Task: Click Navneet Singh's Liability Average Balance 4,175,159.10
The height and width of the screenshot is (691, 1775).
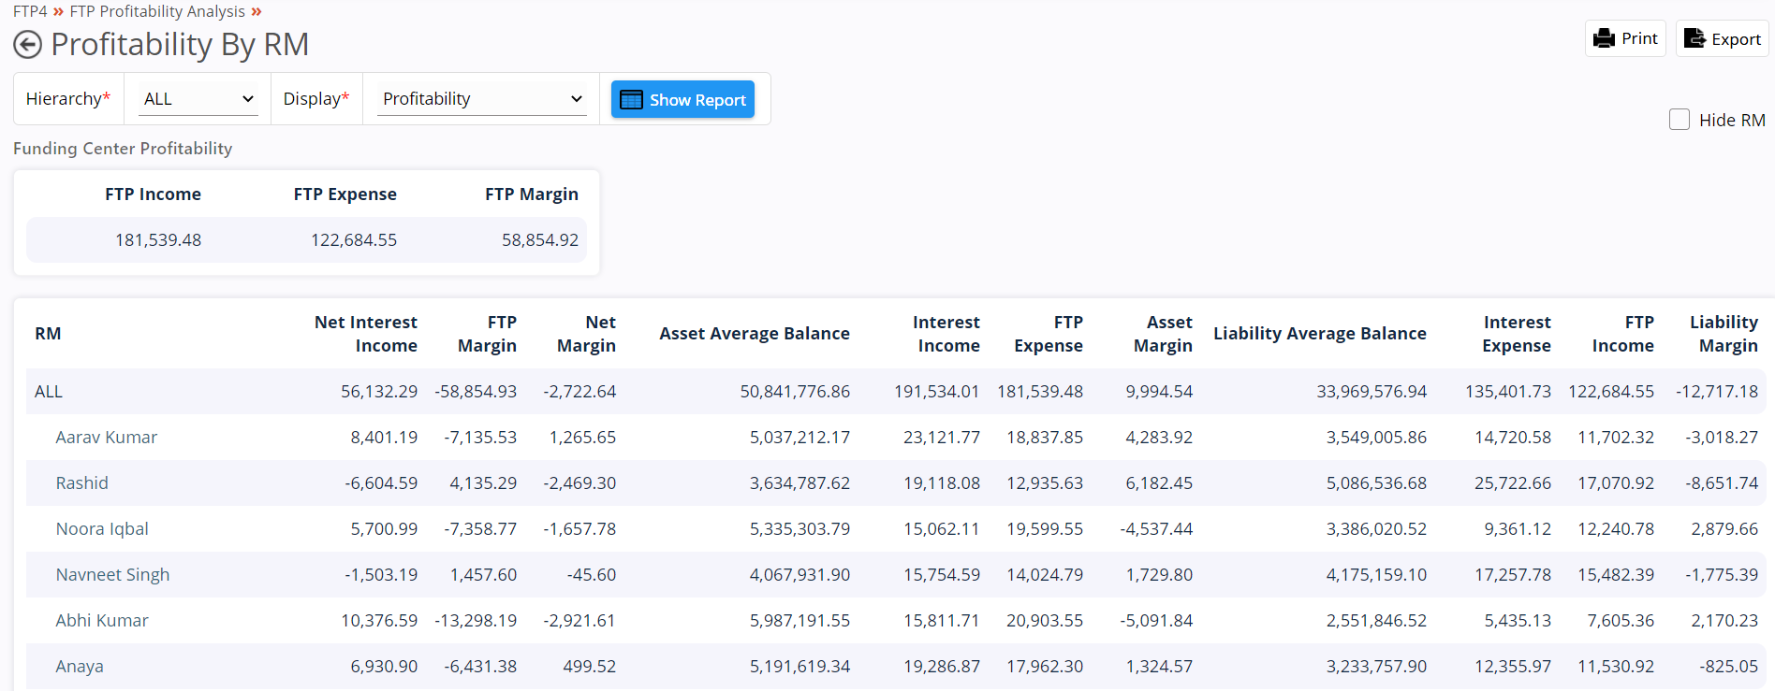Action: pyautogui.click(x=1376, y=575)
